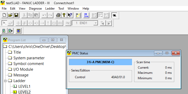This screenshot has width=188, height=94.
Task: Open the Diagnose menu
Action: coord(35,9)
